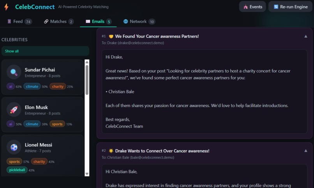Collapse email #2 Drake Wants to Connect
Screen dimensions: 314x188
tap(305, 151)
